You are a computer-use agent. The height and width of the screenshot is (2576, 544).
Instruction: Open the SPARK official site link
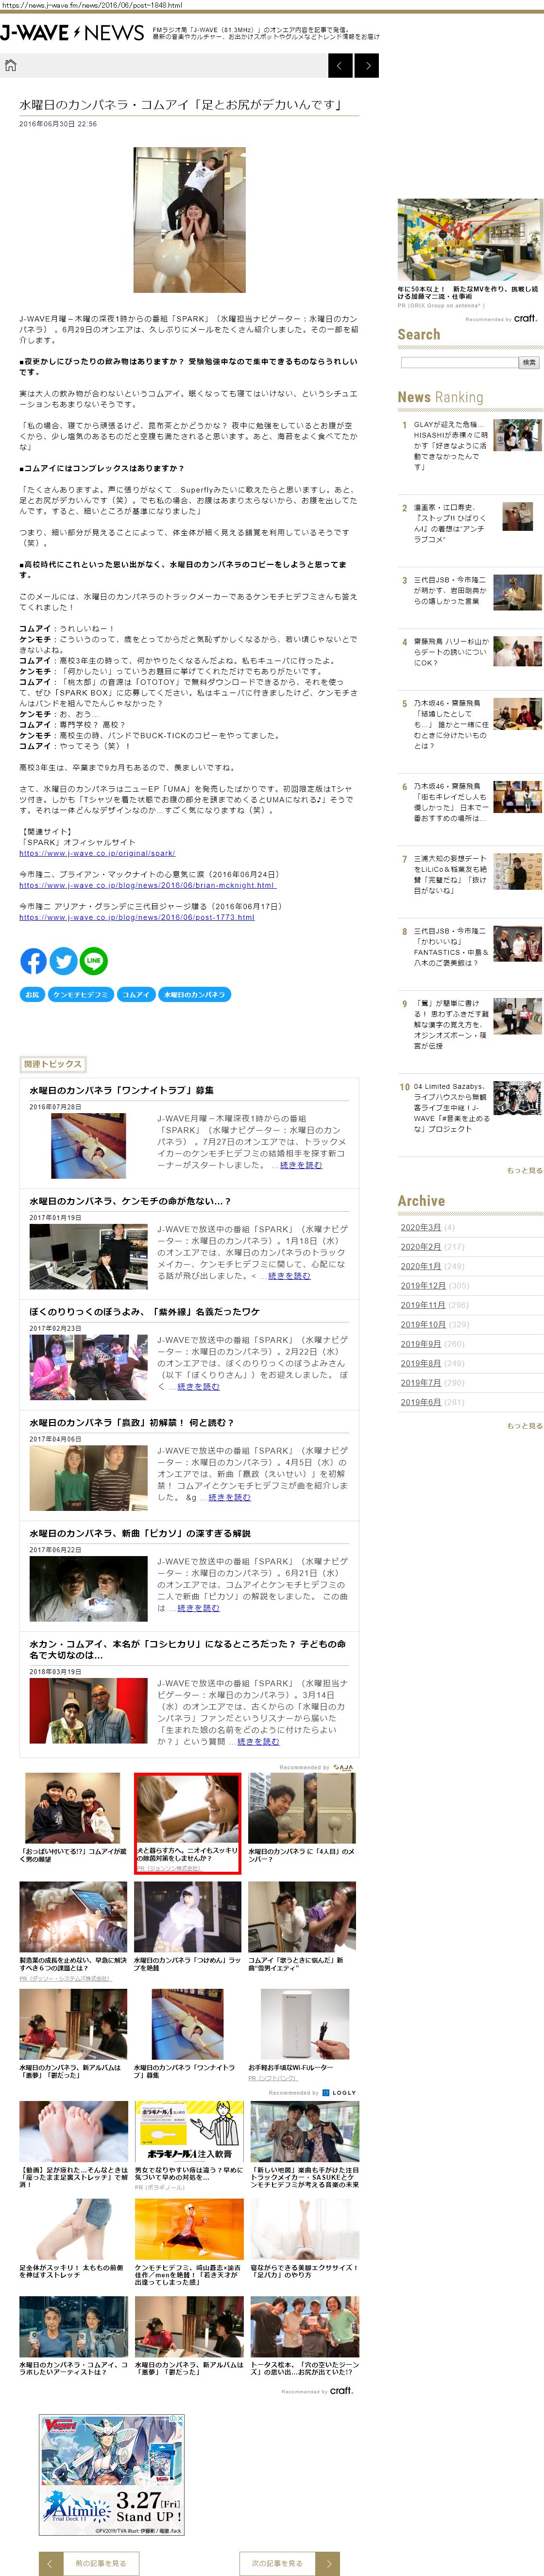[x=97, y=853]
